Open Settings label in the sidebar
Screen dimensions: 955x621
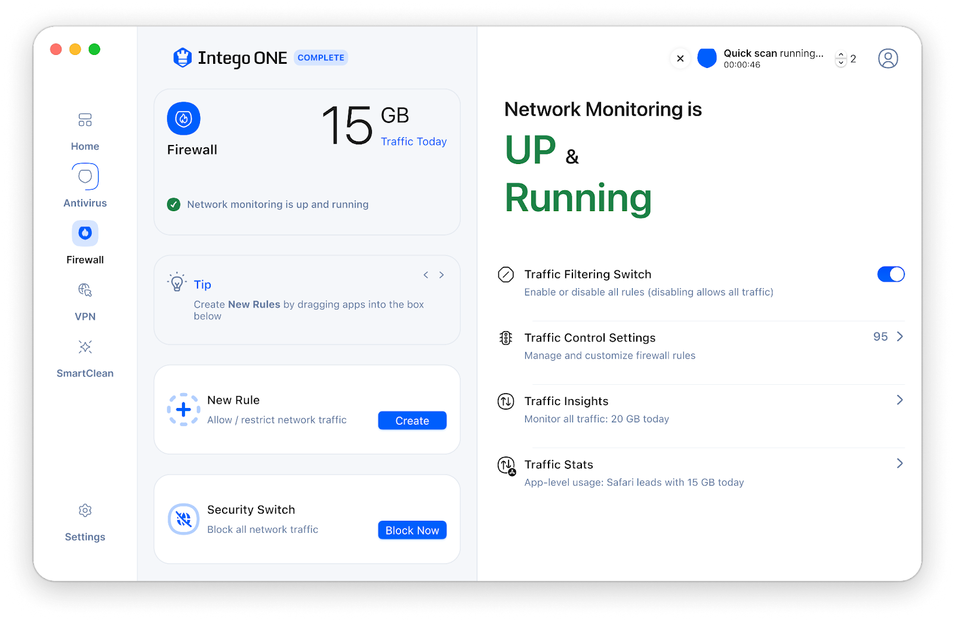pyautogui.click(x=85, y=537)
